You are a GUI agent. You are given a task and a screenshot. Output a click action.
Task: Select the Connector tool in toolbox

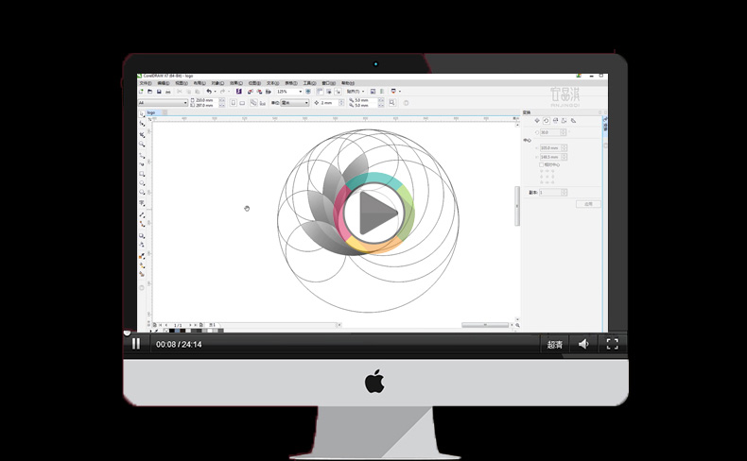click(x=142, y=224)
